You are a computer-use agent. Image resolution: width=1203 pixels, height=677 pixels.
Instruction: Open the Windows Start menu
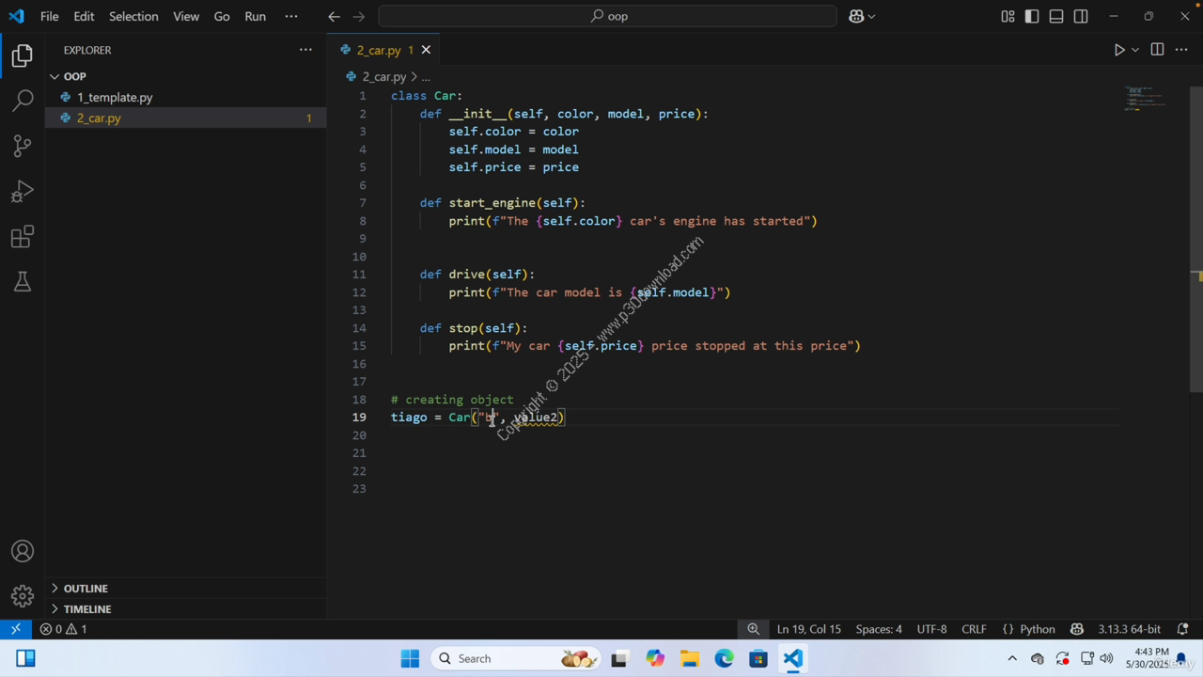[410, 658]
